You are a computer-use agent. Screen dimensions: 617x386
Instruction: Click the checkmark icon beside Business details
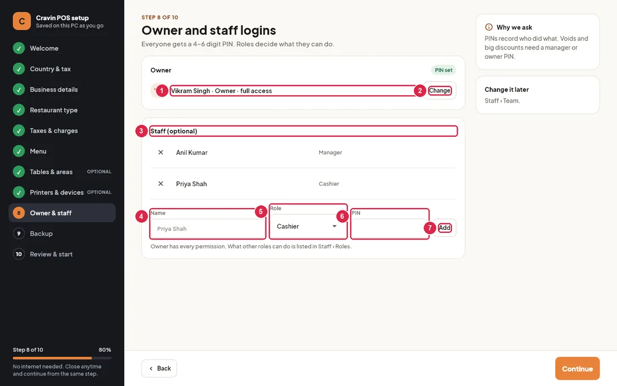[x=19, y=89]
